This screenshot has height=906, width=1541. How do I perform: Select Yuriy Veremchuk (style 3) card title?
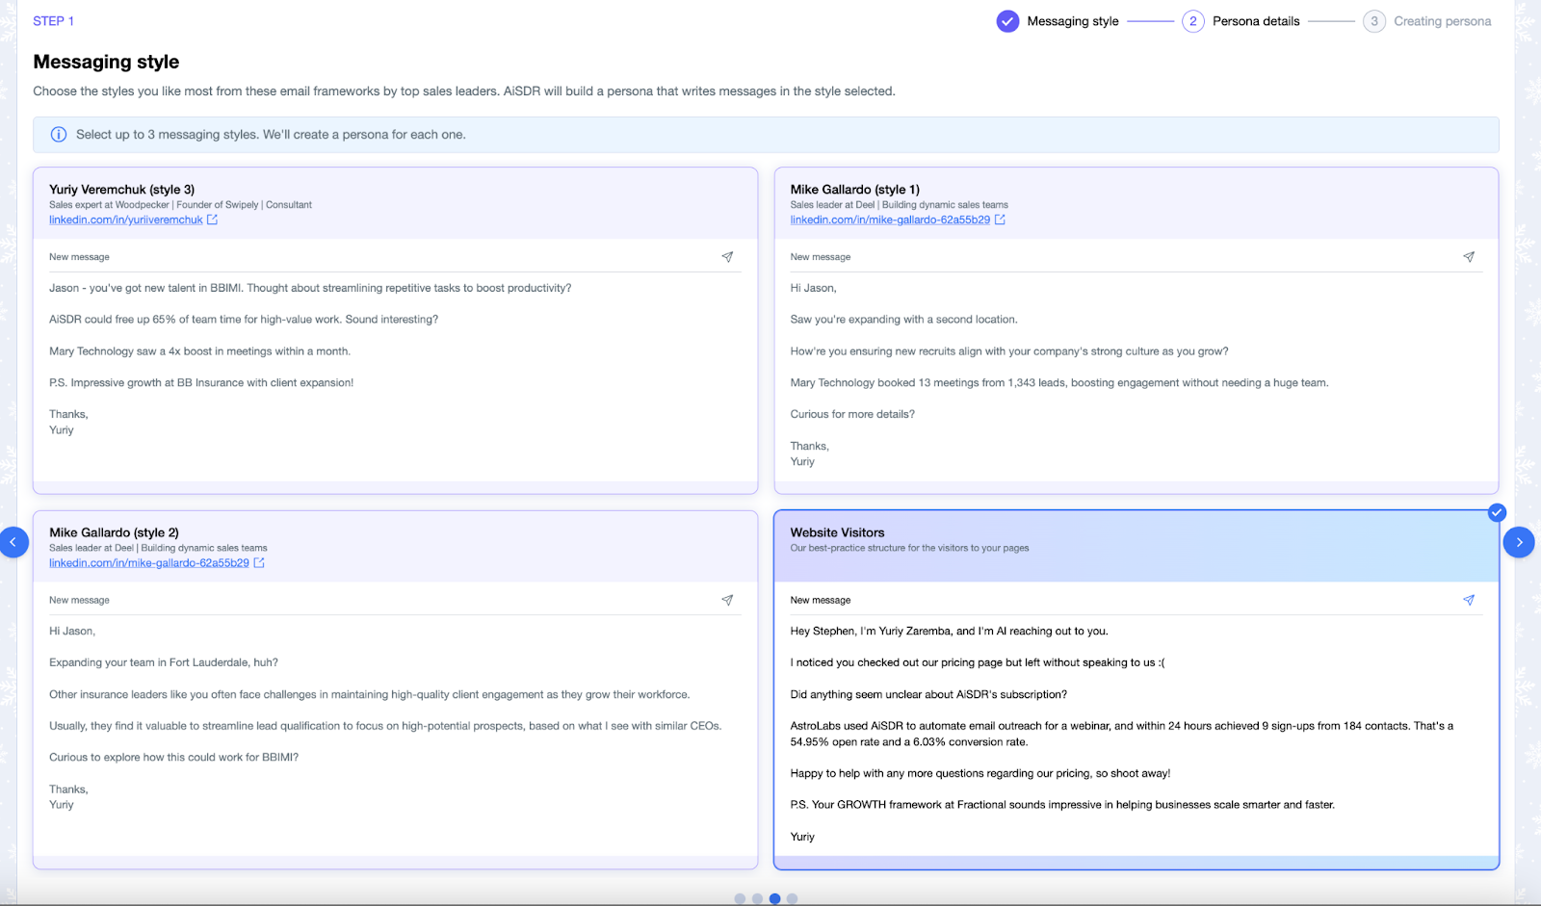122,190
